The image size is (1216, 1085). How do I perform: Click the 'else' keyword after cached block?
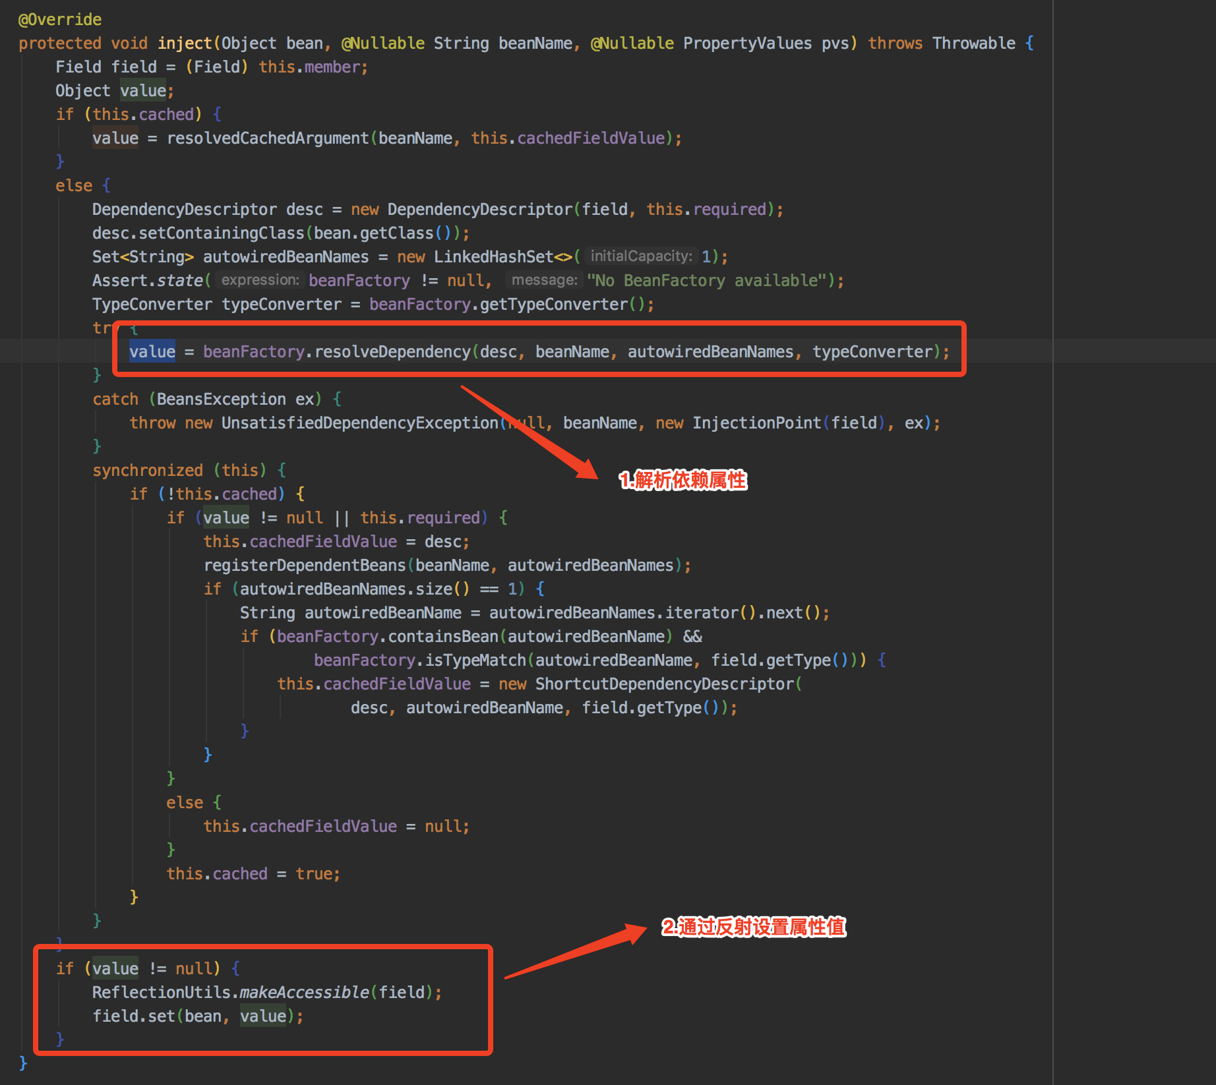(74, 186)
